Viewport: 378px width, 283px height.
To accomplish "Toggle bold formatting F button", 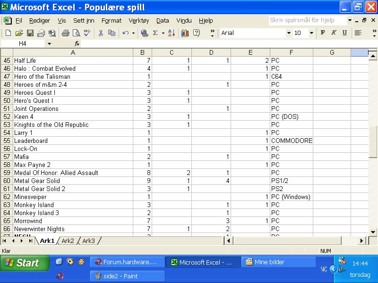I will [x=323, y=33].
